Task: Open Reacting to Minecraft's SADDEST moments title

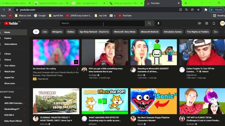Action: (153, 70)
